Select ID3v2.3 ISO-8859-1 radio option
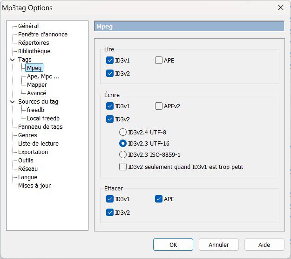The width and height of the screenshot is (291, 259). 122,154
